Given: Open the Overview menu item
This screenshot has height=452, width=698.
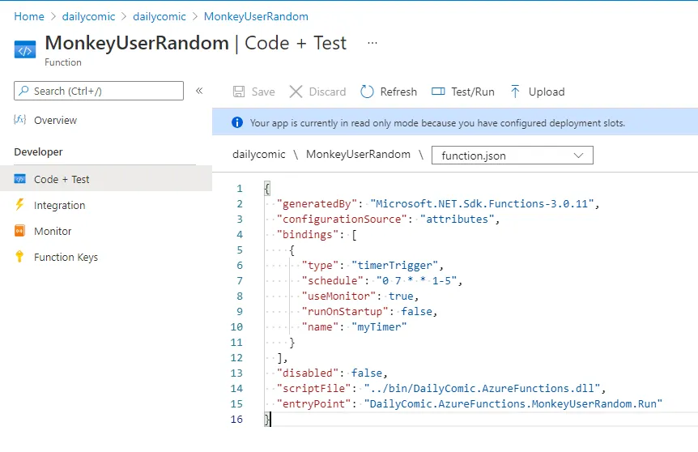Looking at the screenshot, I should tap(55, 120).
